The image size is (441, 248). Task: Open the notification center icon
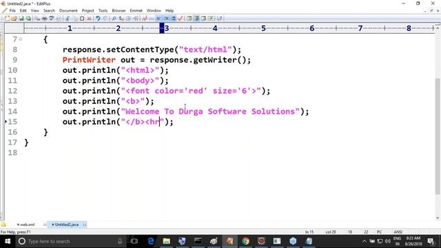pos(431,241)
